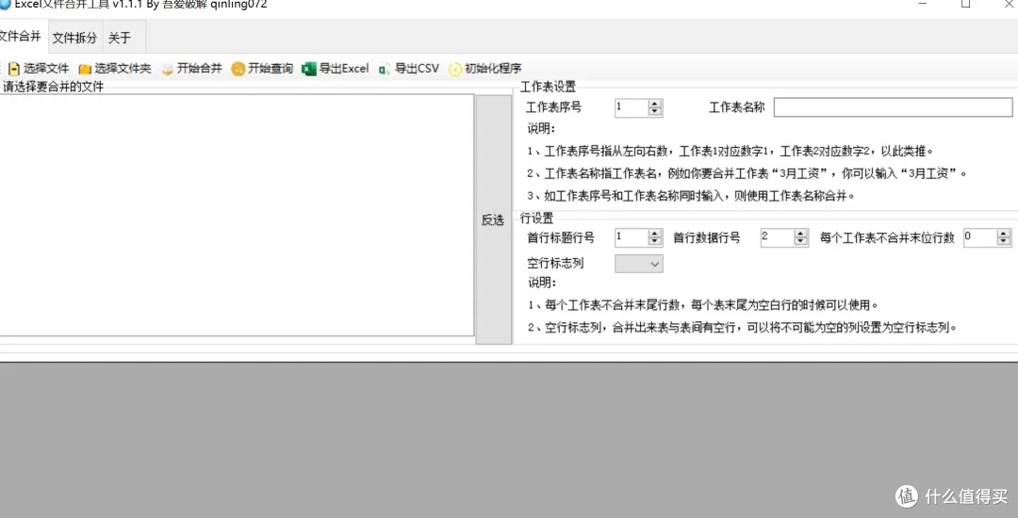The height and width of the screenshot is (518, 1018).
Task: Click the 空行标志列 label text
Action: click(555, 263)
